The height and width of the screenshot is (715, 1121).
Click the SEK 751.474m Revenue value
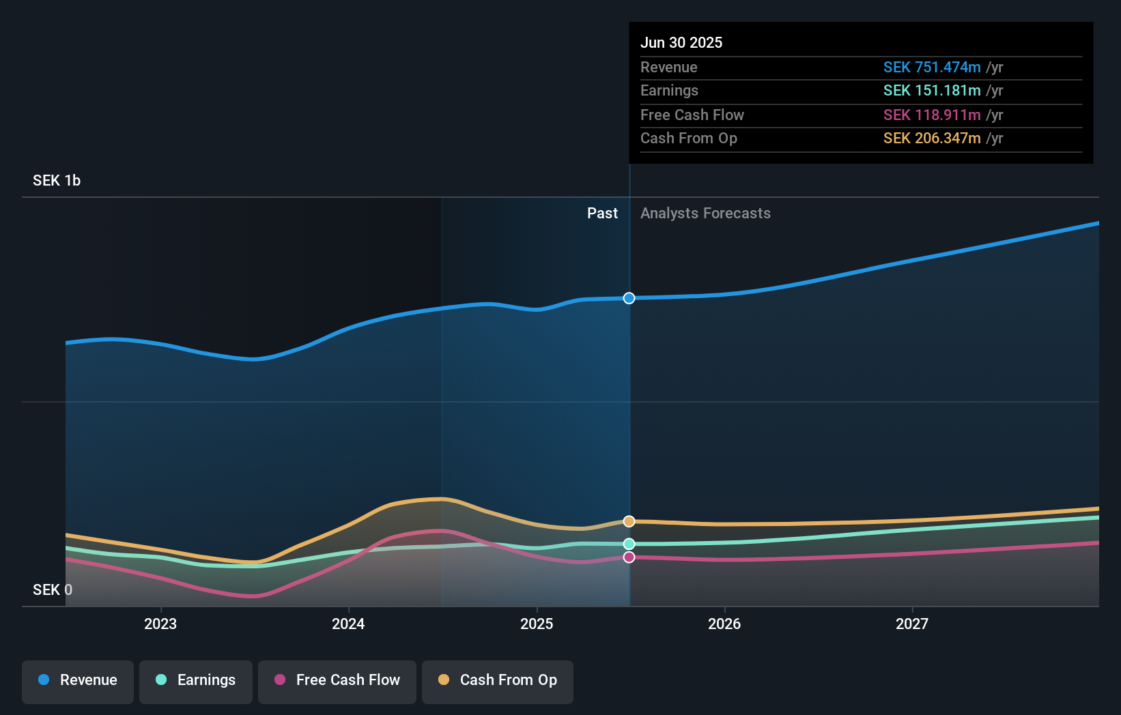coord(932,68)
